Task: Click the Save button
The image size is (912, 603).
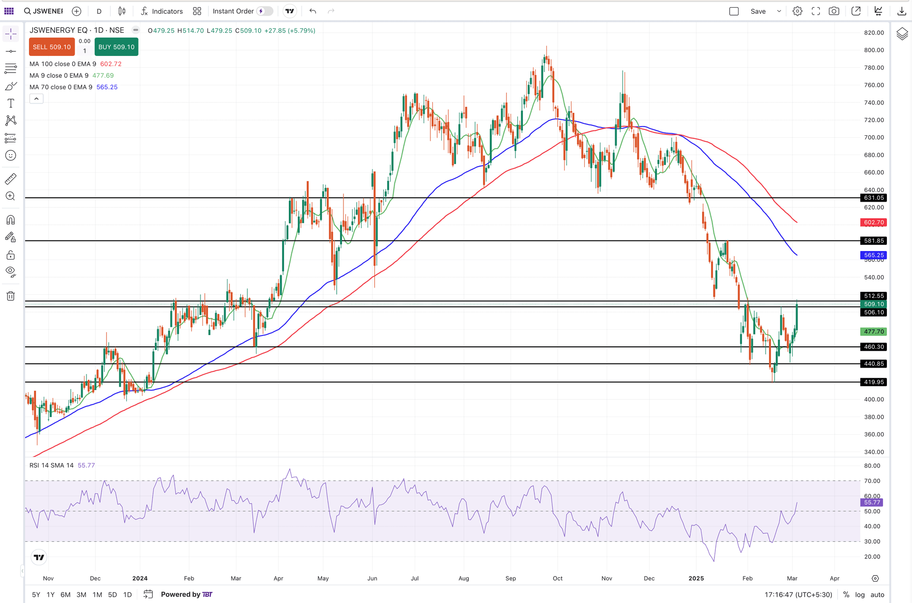Action: [x=758, y=11]
